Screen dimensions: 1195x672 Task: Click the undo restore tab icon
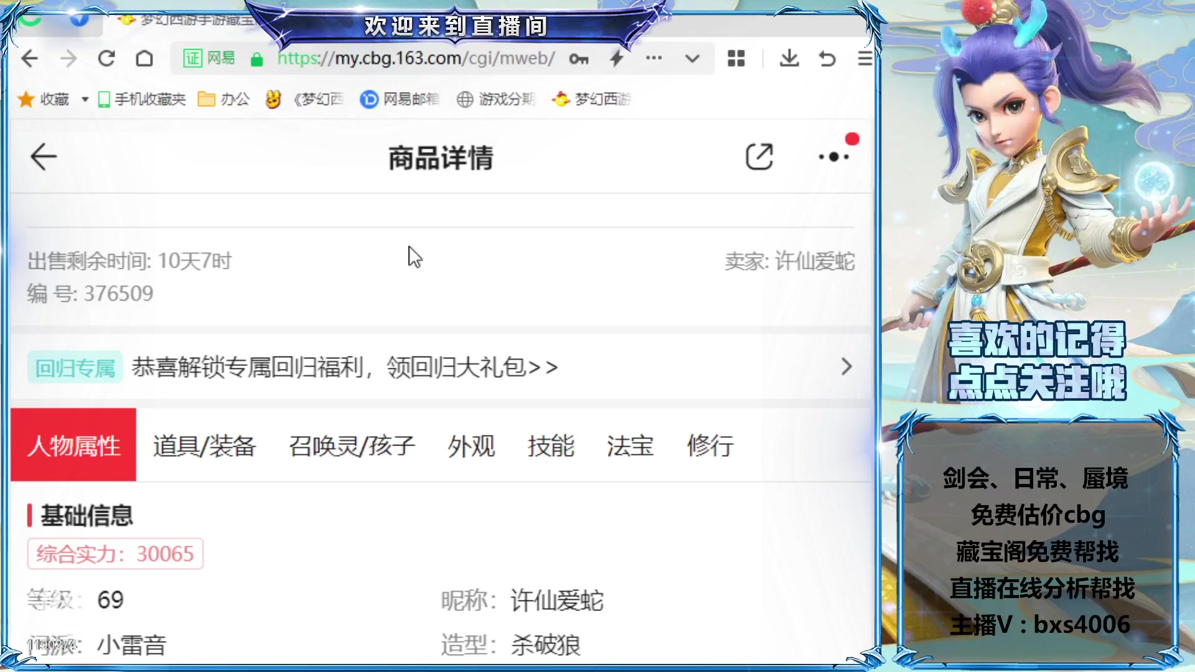[827, 58]
